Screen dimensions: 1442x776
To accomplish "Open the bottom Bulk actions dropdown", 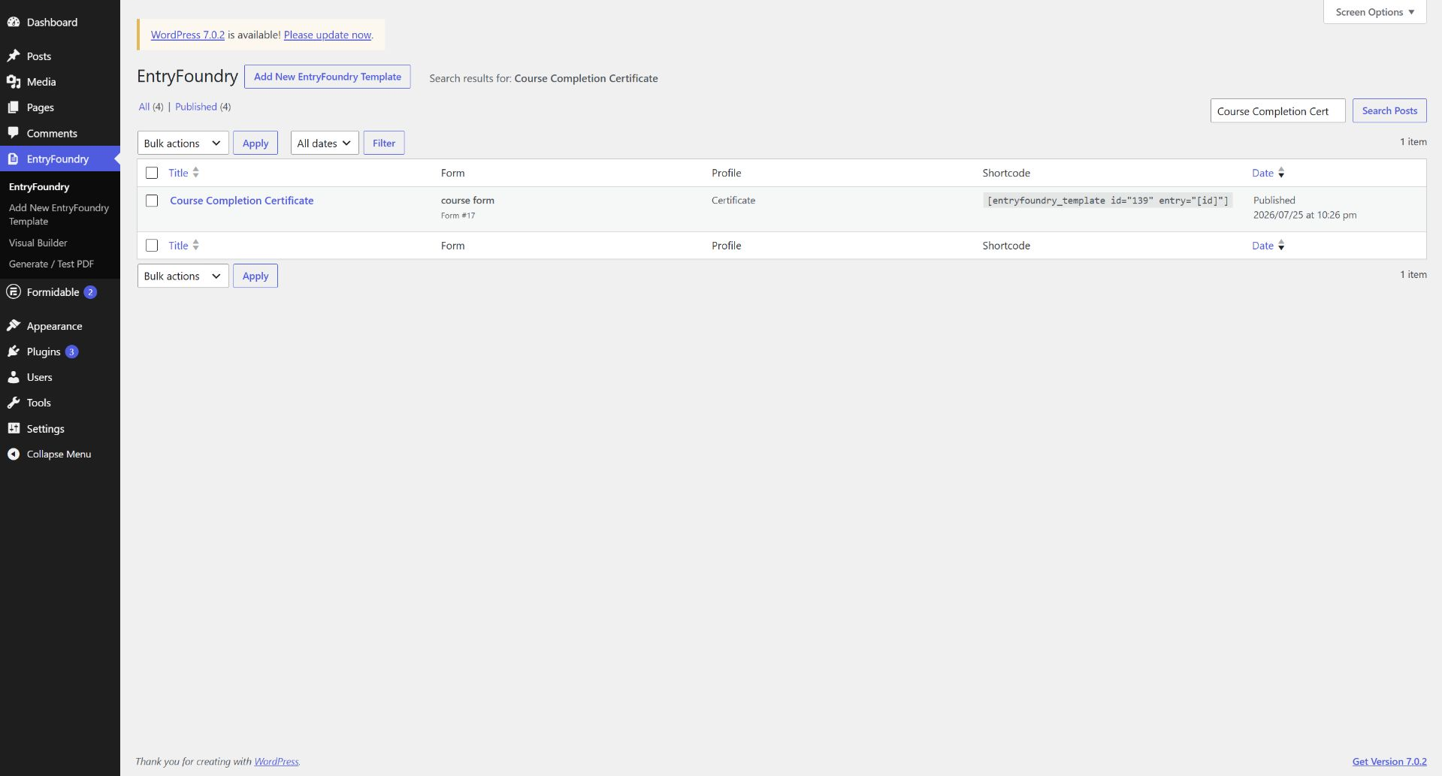I will [183, 276].
